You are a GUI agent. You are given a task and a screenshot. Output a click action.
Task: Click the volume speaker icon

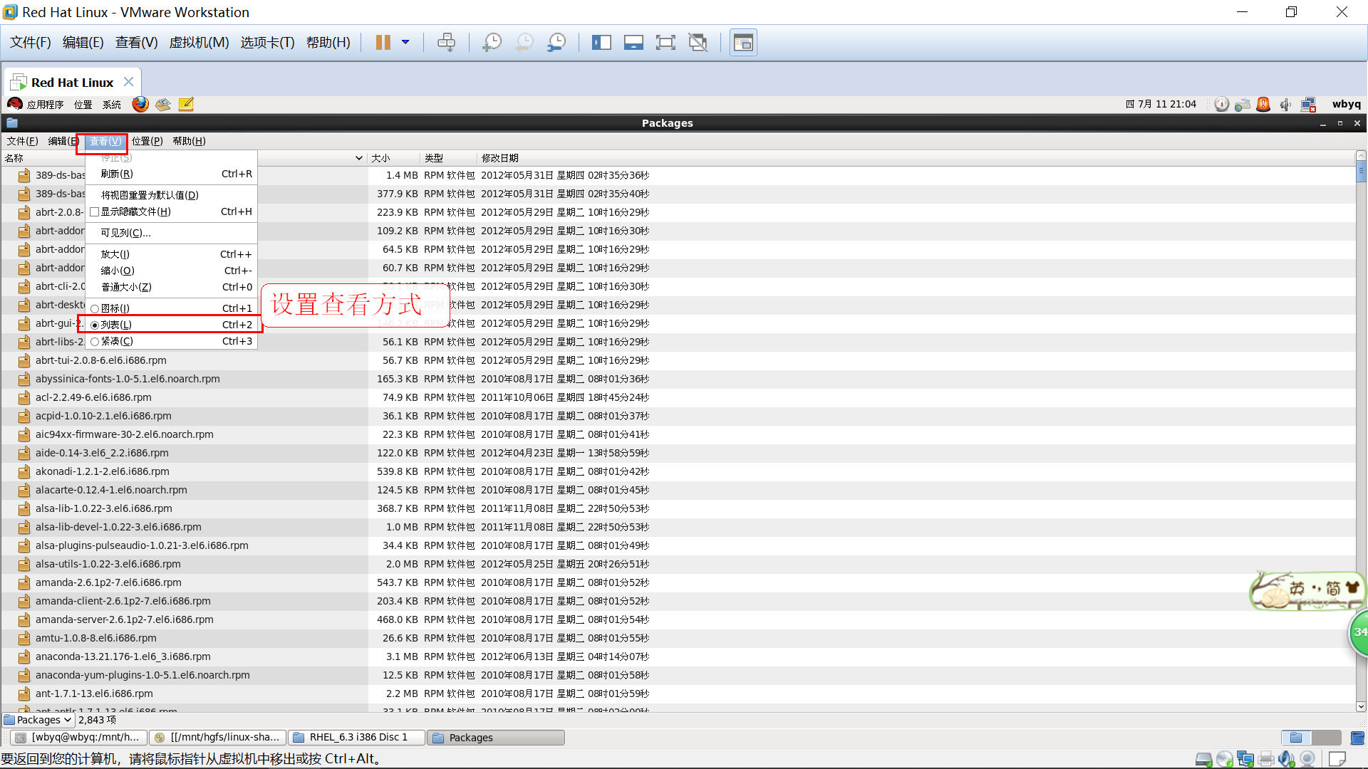(x=1285, y=105)
